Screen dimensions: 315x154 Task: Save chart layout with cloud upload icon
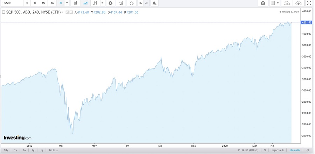[299, 3]
